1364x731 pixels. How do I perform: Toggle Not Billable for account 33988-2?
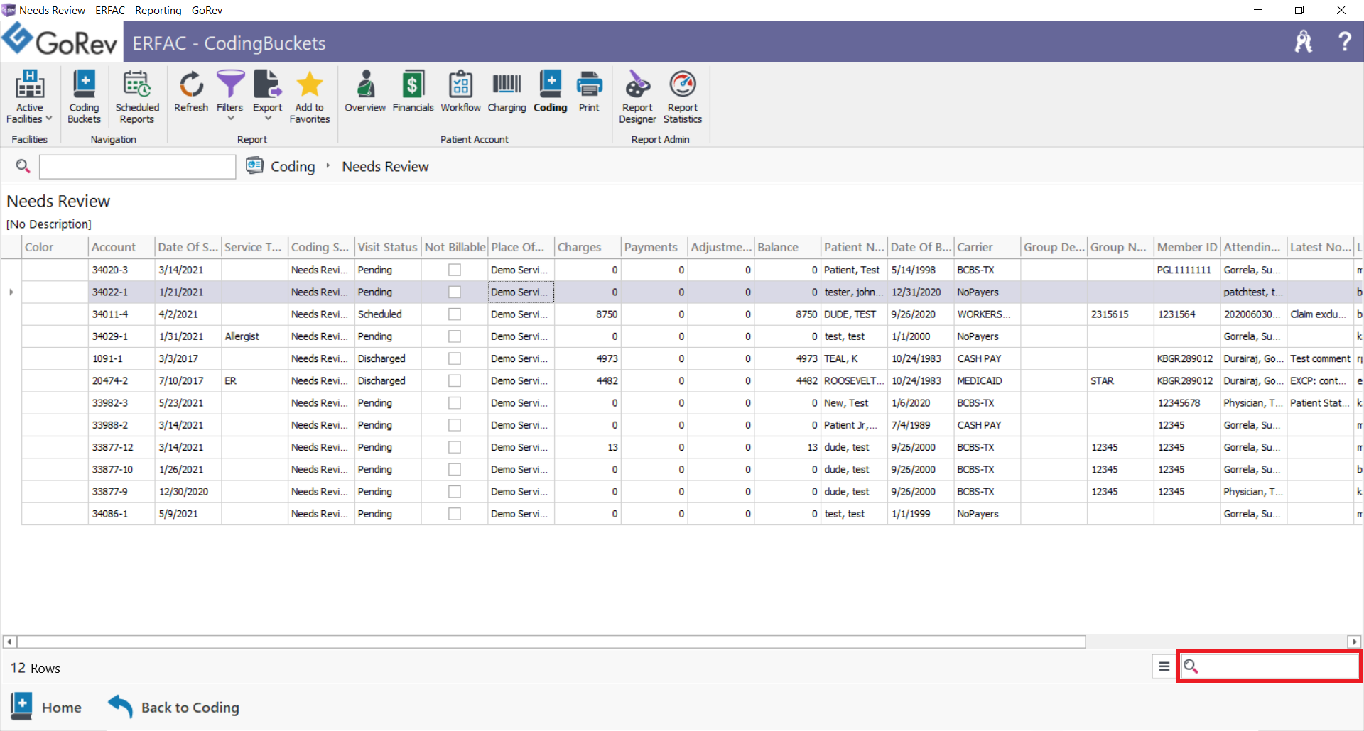click(455, 424)
